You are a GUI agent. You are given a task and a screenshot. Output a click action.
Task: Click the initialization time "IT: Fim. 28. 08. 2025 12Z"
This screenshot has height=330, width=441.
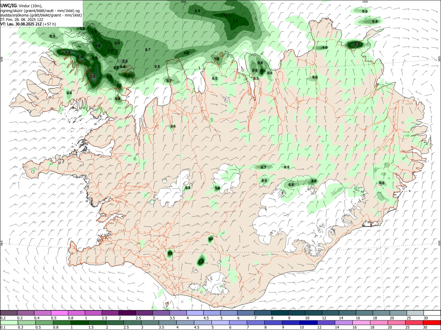(21, 20)
